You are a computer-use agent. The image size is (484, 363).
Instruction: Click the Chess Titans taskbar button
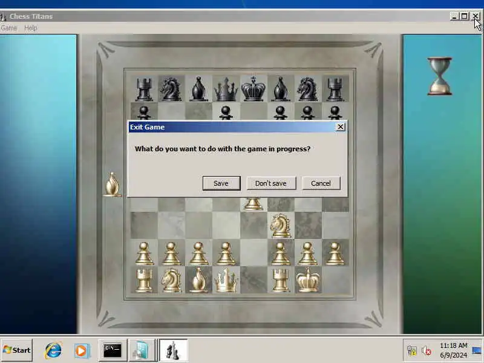pyautogui.click(x=173, y=350)
